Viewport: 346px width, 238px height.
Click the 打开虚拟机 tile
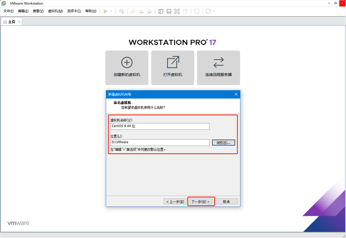(x=173, y=68)
